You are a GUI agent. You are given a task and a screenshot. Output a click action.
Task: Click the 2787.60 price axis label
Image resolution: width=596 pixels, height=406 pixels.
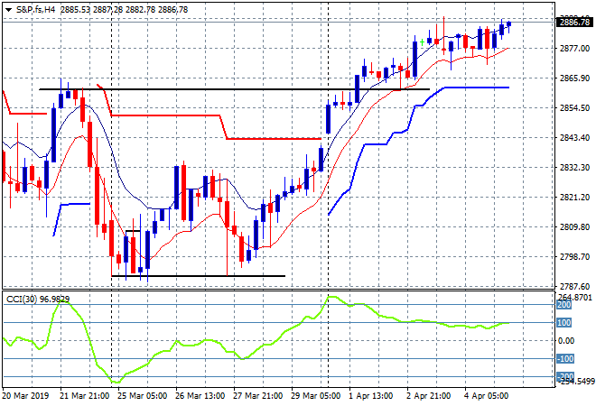pos(575,286)
